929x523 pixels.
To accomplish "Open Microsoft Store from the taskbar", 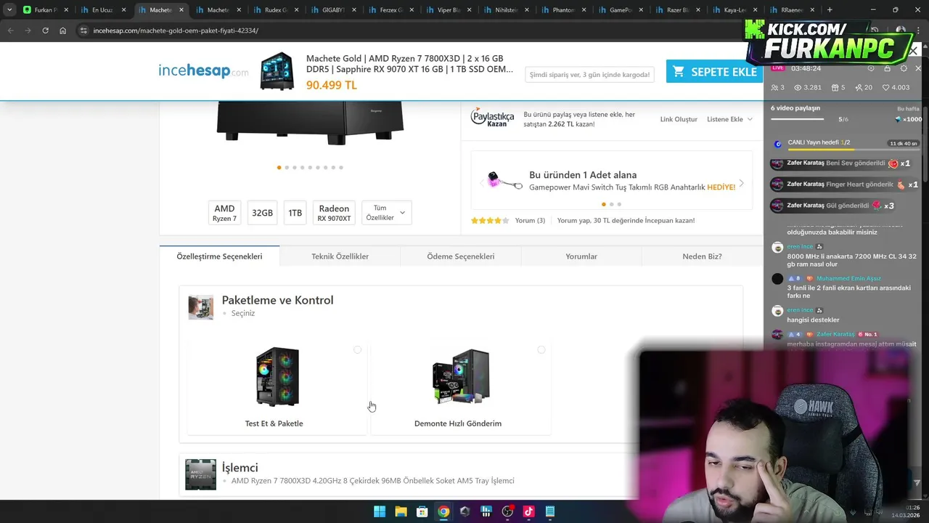I will (422, 511).
